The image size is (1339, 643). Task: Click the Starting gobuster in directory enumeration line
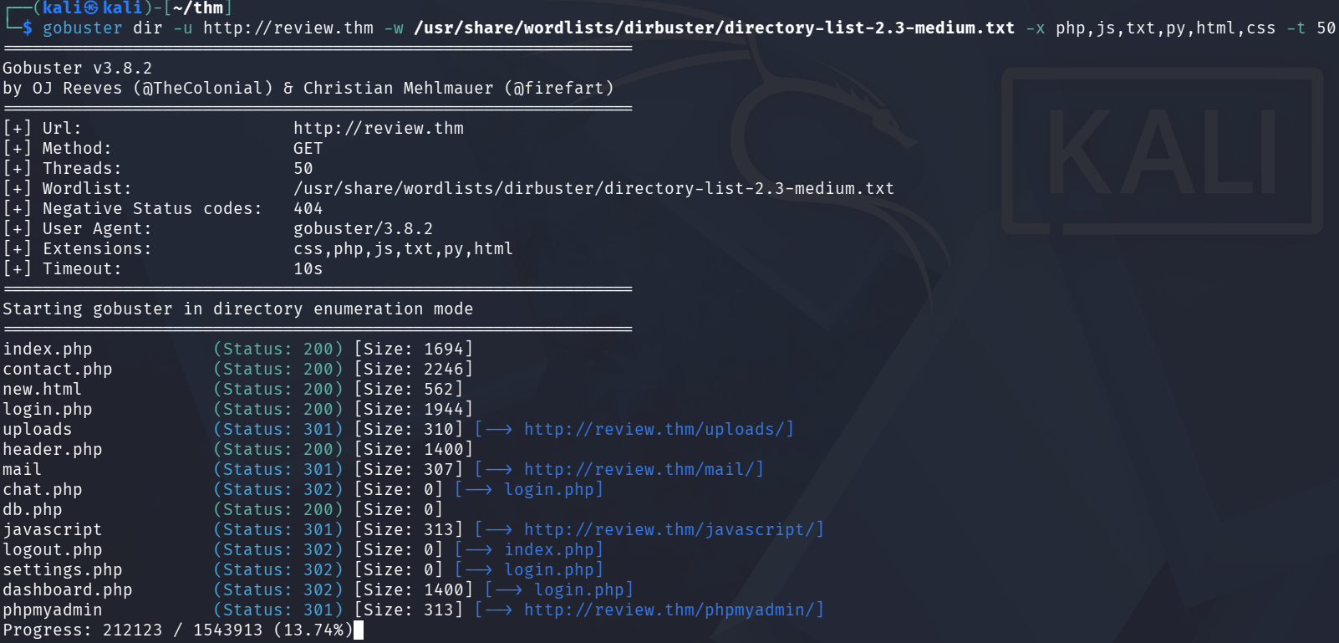click(x=238, y=309)
